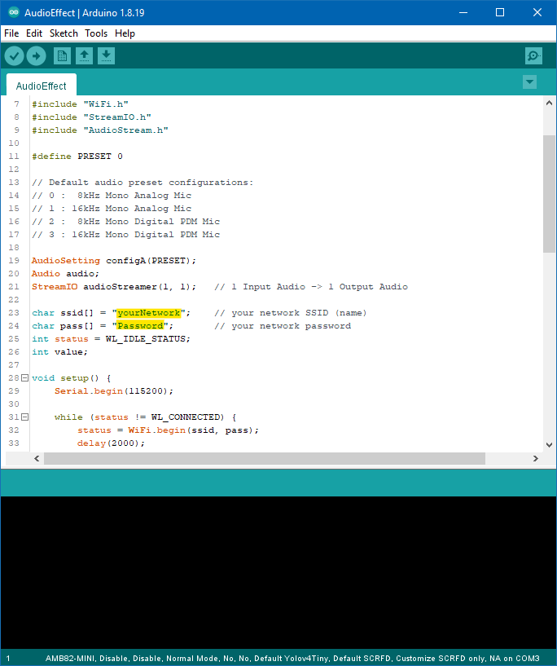Open the File menu
This screenshot has height=666, width=557.
pyautogui.click(x=11, y=33)
